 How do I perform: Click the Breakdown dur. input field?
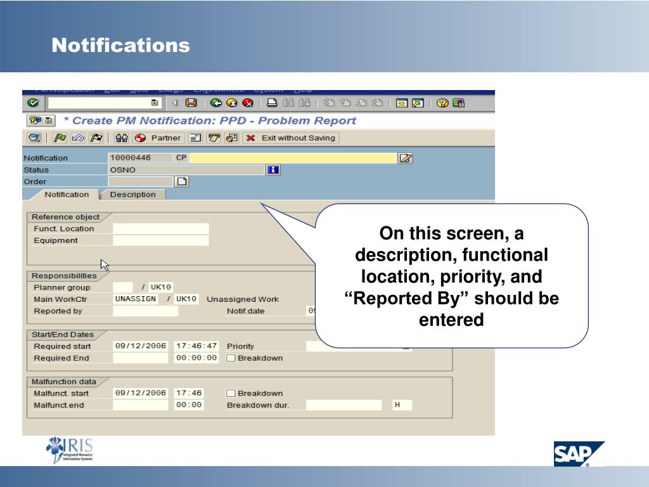click(344, 405)
